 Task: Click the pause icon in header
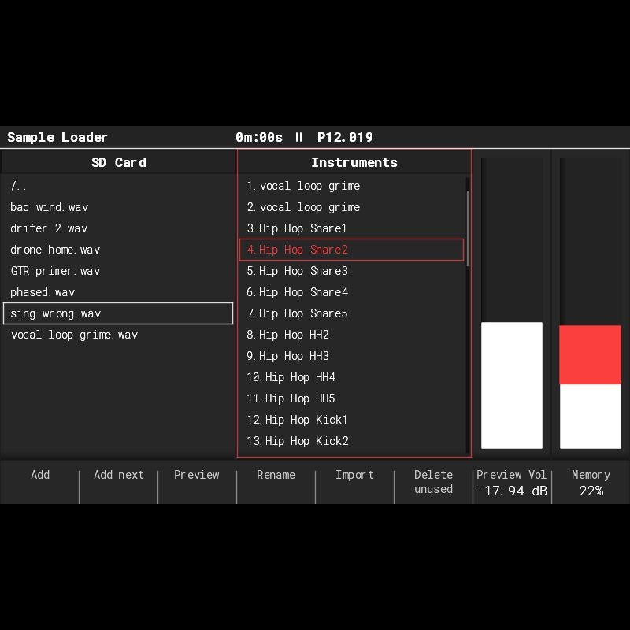(x=299, y=137)
